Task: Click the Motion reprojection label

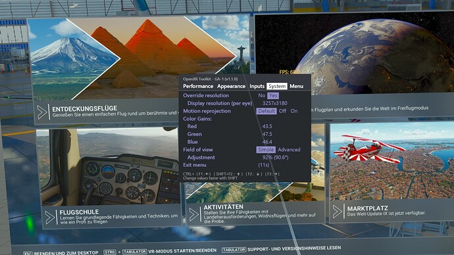Action: pos(207,111)
